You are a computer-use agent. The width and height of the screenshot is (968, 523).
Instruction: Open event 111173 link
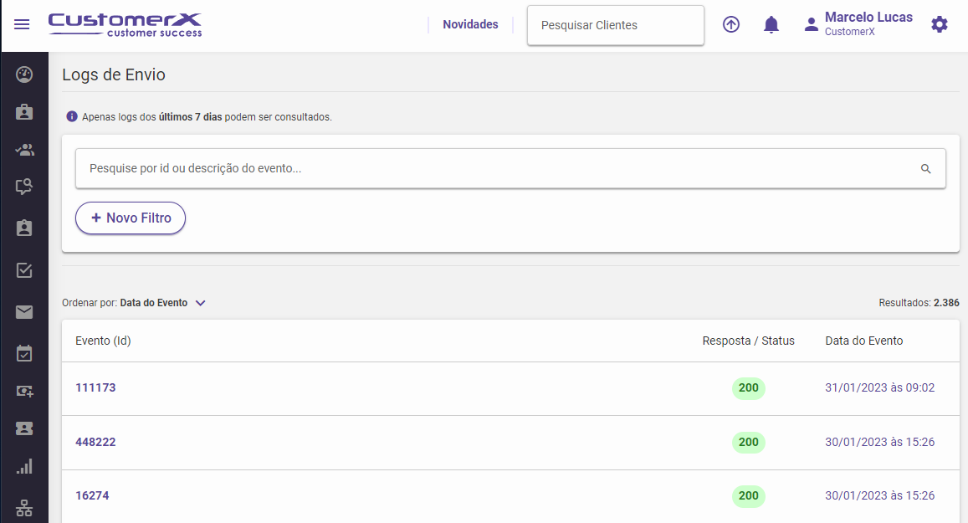click(x=95, y=387)
